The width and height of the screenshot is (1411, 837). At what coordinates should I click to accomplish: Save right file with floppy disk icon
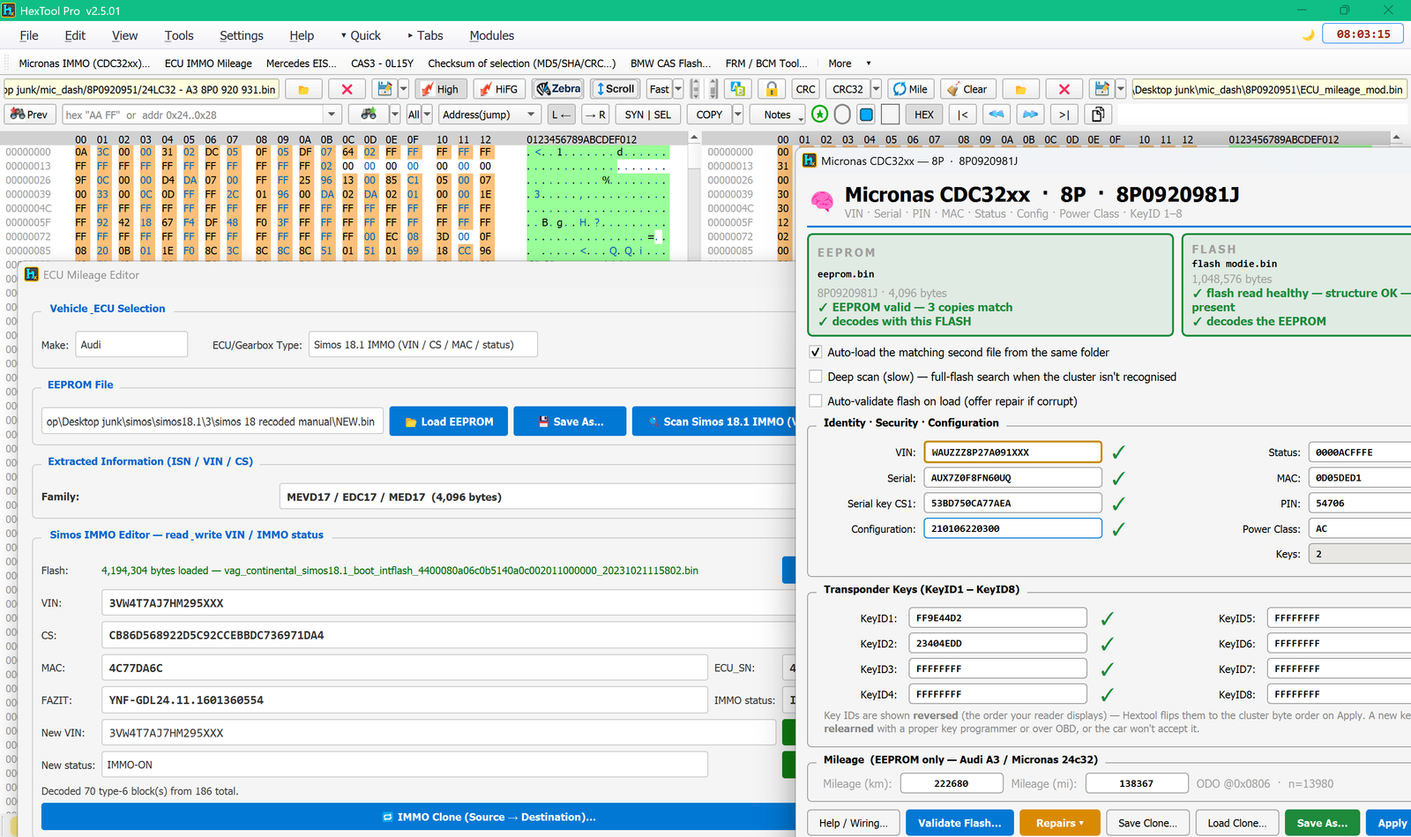coord(1102,89)
